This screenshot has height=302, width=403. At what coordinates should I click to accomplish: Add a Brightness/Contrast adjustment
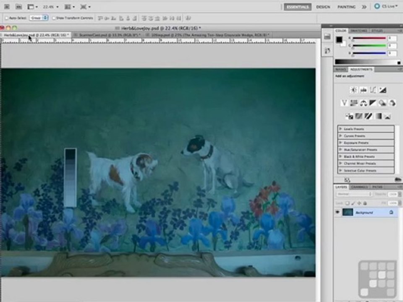[353, 90]
